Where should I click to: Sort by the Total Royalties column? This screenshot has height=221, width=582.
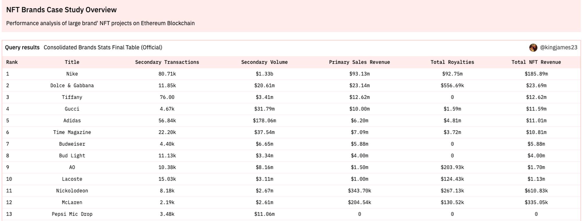tap(452, 62)
